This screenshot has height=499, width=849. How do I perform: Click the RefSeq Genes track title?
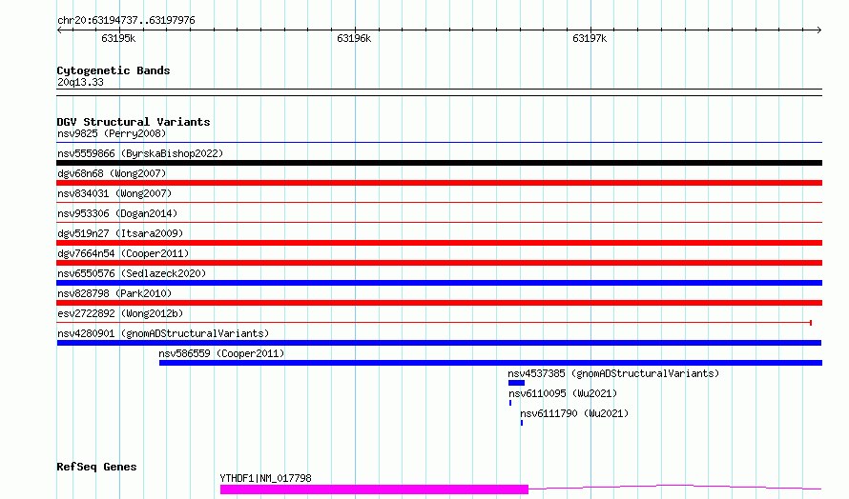pos(96,467)
